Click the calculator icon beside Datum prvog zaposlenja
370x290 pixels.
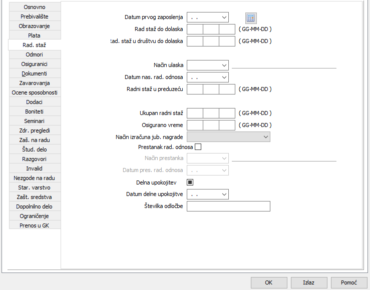(x=250, y=17)
